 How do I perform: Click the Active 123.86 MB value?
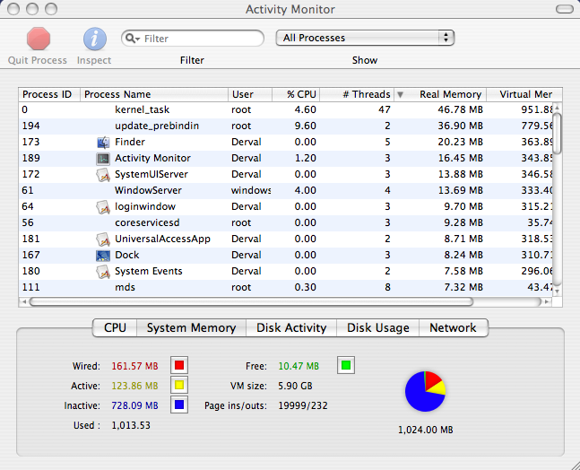click(x=134, y=386)
